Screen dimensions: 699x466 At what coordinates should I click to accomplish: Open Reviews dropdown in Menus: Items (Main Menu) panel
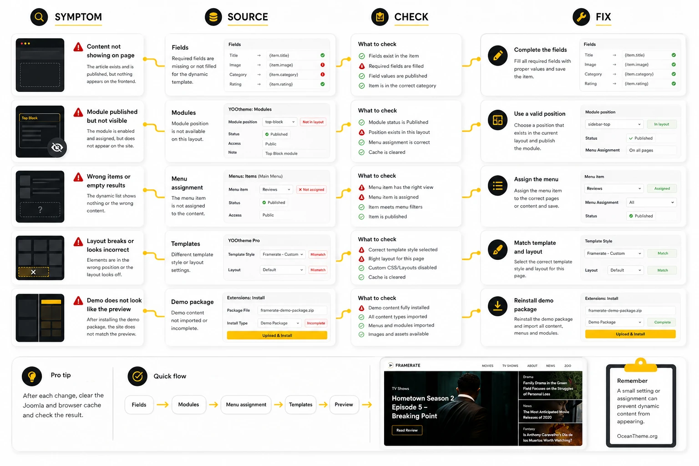tap(276, 189)
